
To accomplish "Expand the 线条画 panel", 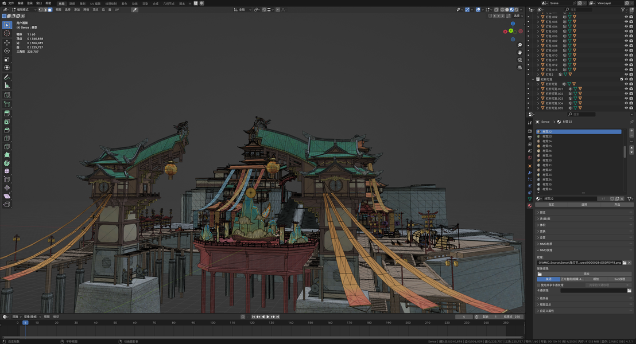I will (x=584, y=298).
